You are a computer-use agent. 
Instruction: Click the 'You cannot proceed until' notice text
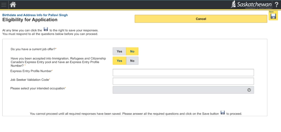pos(136,114)
